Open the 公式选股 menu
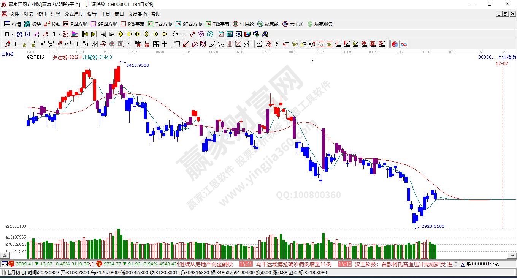This screenshot has height=278, width=517. point(73,14)
